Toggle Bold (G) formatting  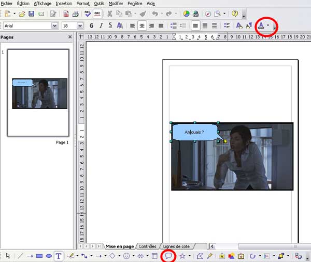click(x=91, y=25)
